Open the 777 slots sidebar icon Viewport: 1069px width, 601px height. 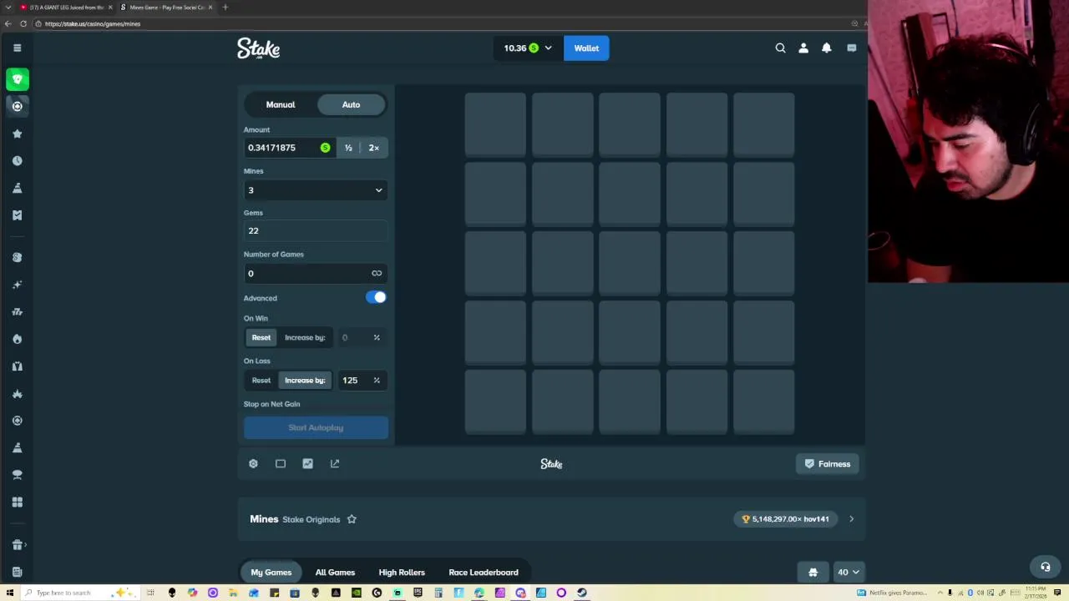click(17, 311)
